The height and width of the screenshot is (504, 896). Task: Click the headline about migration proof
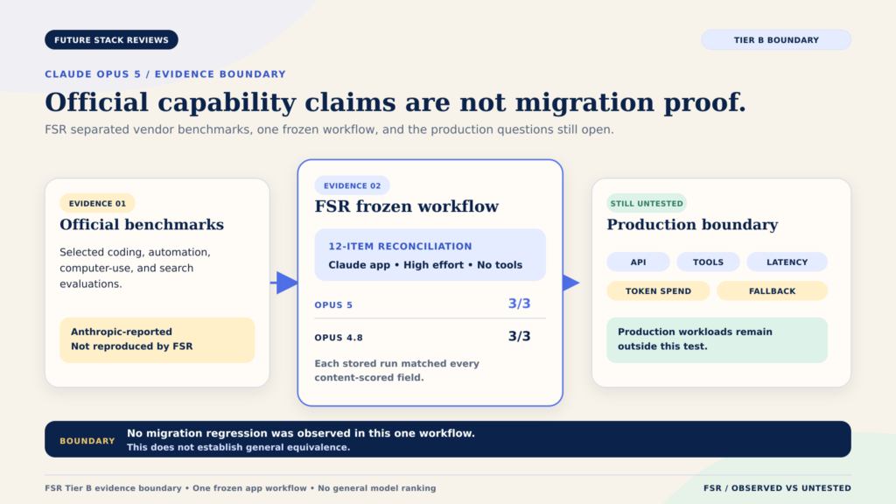395,103
